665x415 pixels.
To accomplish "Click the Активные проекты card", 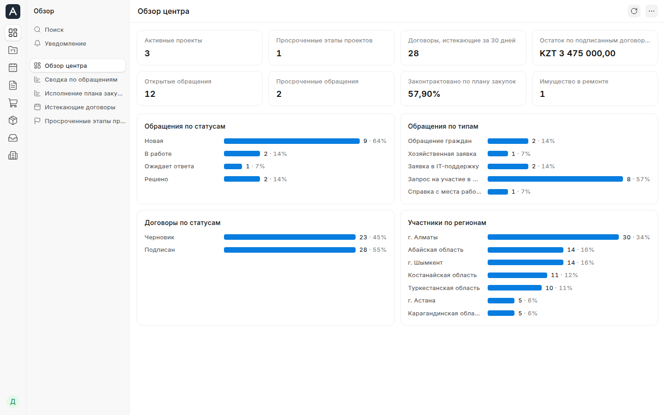I will 200,47.
